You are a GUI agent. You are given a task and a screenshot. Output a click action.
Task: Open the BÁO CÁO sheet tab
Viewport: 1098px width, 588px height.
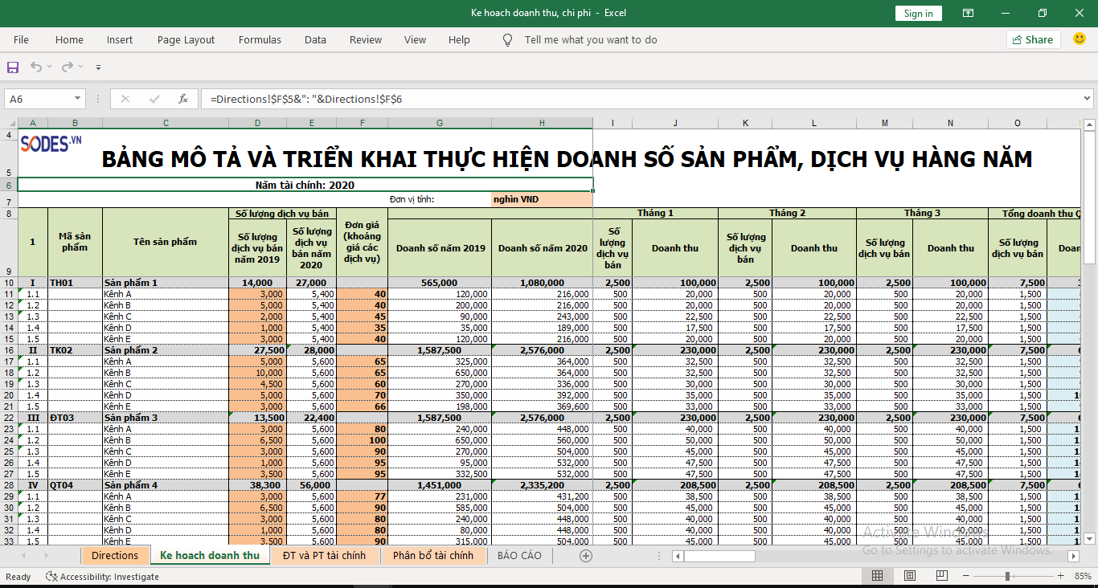(x=519, y=555)
